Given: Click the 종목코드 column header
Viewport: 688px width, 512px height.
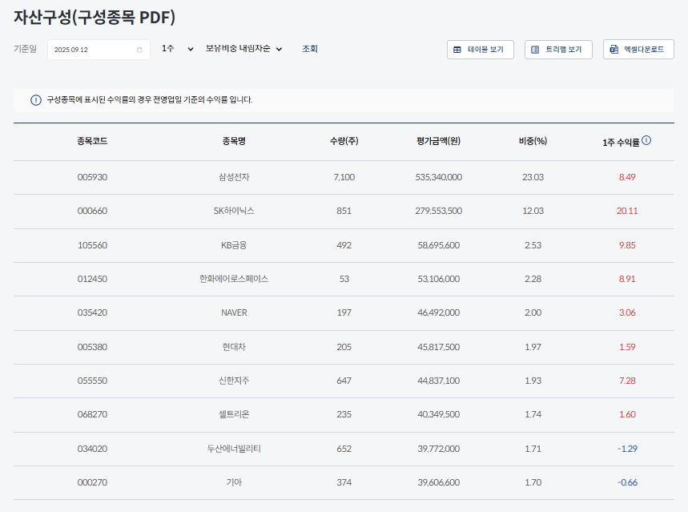Looking at the screenshot, I should click(x=91, y=140).
